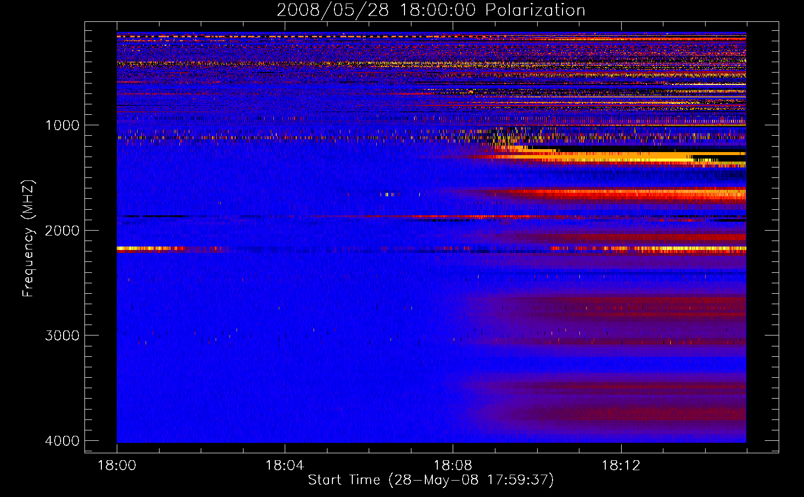Image resolution: width=804 pixels, height=497 pixels.
Task: Click the '18:08' time tick label
Action: click(453, 466)
